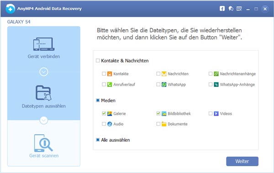Enable the Kontakte checkbox
274x173 pixels.
tap(104, 74)
